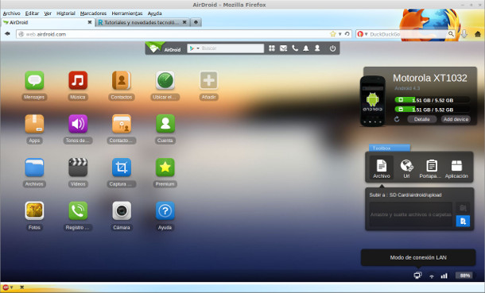485x293 pixels.
Task: Click the Add device button
Action: [456, 119]
